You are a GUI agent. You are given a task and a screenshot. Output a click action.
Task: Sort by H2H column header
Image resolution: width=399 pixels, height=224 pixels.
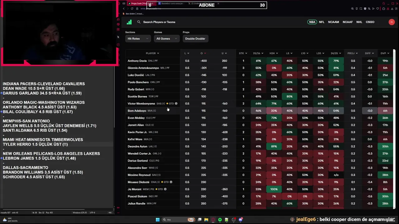coord(274,53)
